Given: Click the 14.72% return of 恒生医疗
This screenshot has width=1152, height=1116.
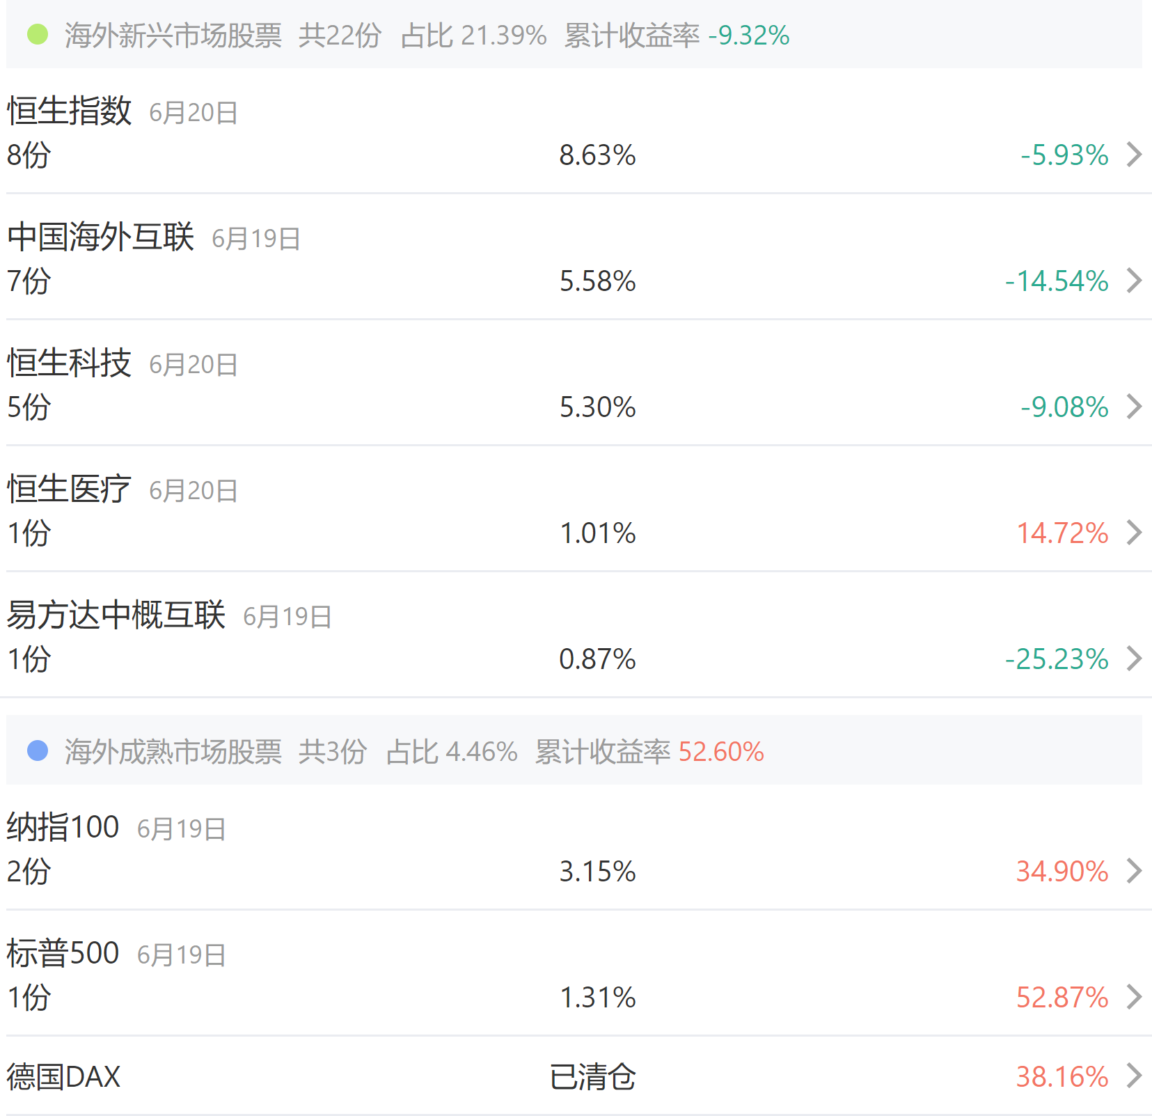Looking at the screenshot, I should point(1062,533).
